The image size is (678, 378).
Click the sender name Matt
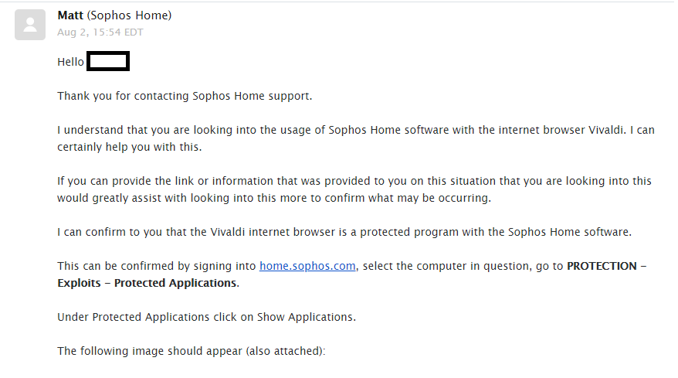(x=71, y=15)
